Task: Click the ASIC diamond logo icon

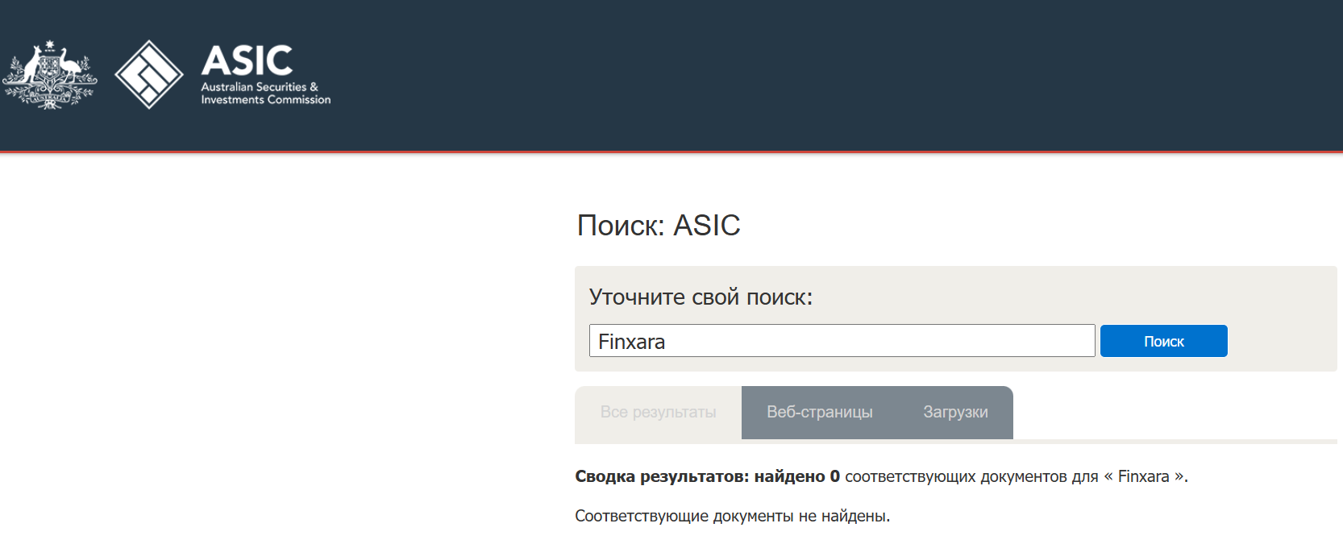Action: [x=149, y=75]
